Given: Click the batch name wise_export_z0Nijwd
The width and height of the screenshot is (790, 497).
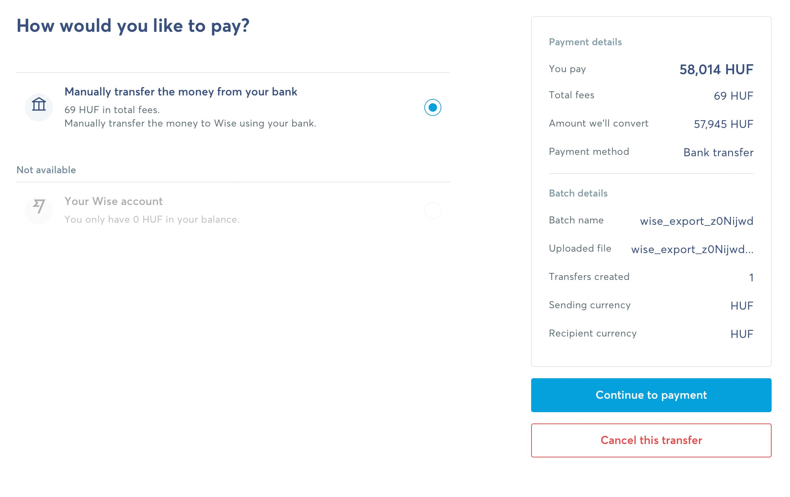Looking at the screenshot, I should coord(696,221).
